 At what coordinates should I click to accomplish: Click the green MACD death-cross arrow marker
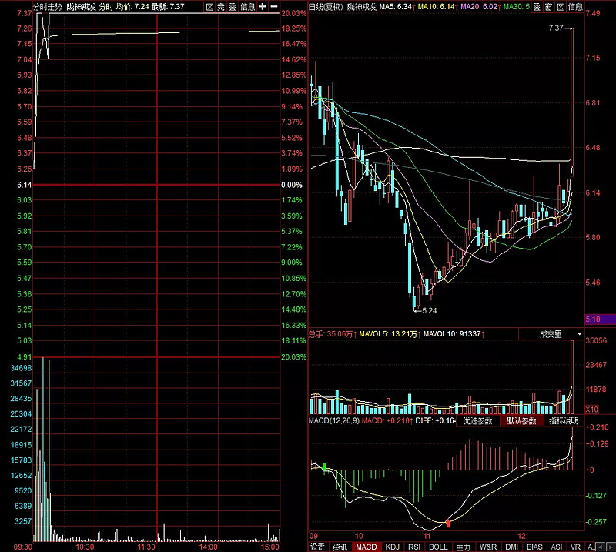[324, 467]
